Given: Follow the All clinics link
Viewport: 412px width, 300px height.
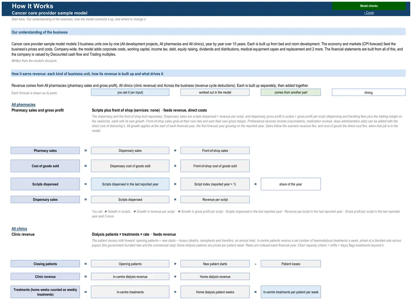Looking at the screenshot, I should pos(19,229).
